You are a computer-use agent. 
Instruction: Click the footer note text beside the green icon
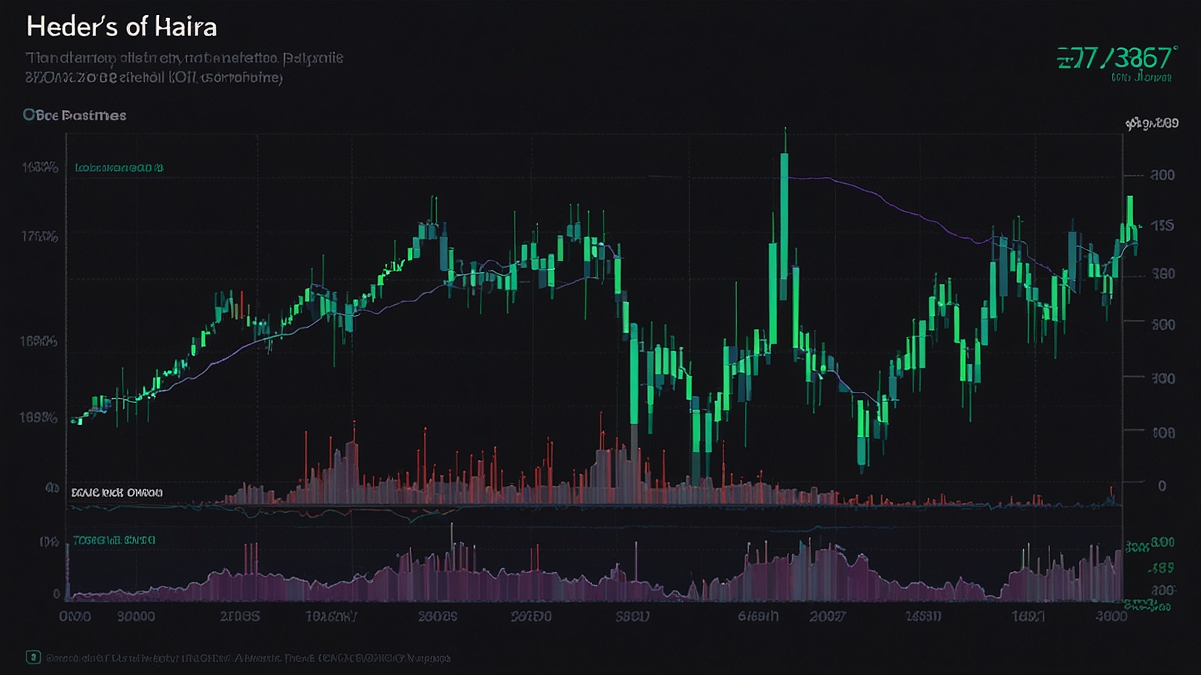coord(248,658)
